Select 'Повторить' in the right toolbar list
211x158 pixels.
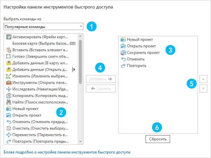(x=136, y=66)
